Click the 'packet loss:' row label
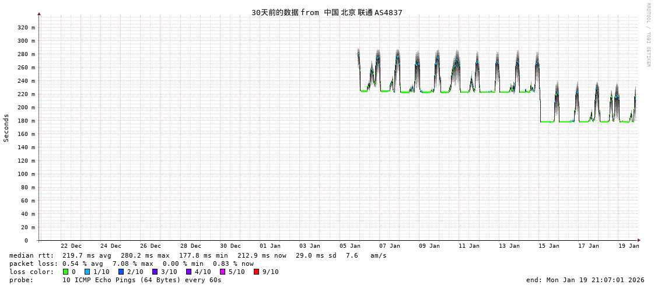 click(33, 264)
